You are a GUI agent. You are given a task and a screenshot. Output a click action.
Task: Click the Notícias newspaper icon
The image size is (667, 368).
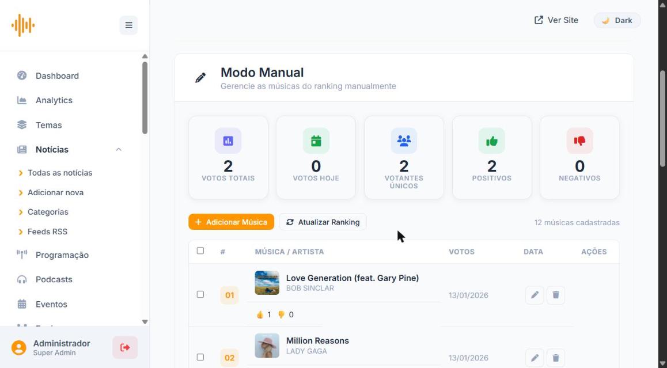click(22, 149)
